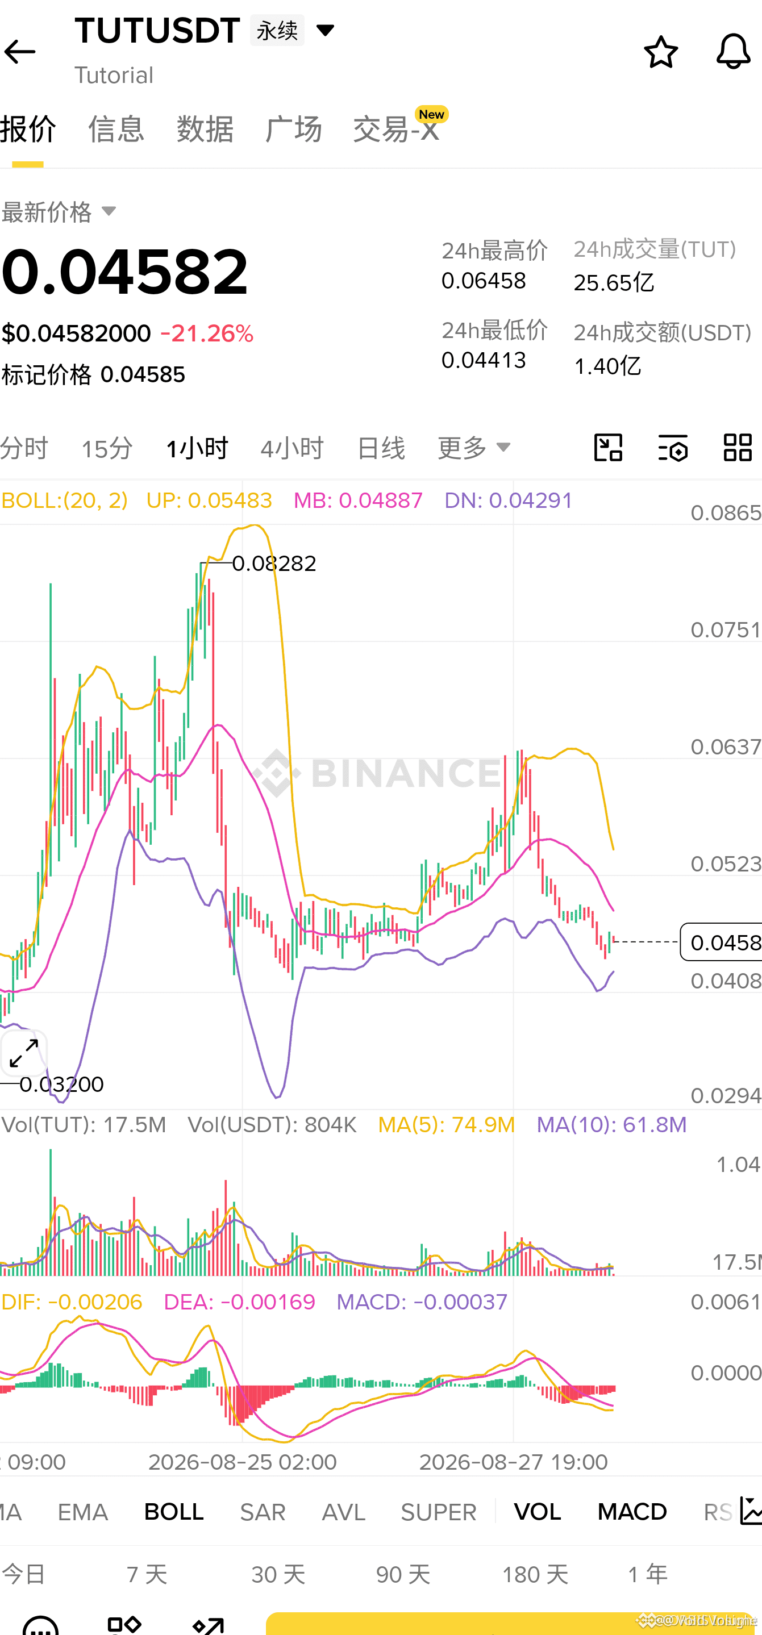The height and width of the screenshot is (1635, 762).
Task: Expand the 更多 intervals dropdown
Action: coord(474,448)
